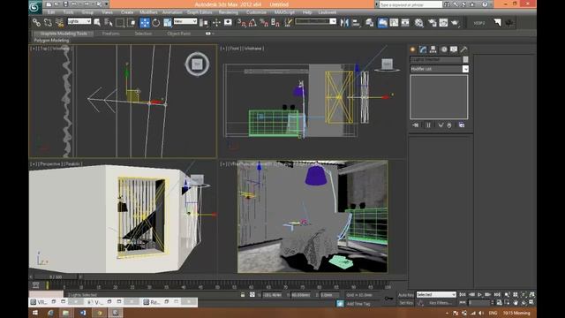Activate the Select and Scale tool

[167, 22]
